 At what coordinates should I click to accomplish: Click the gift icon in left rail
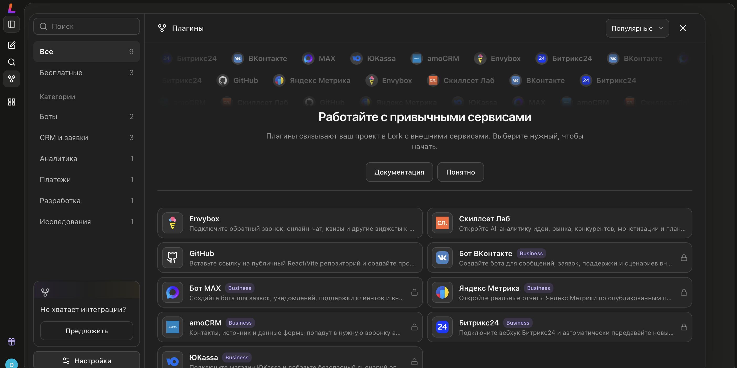pyautogui.click(x=12, y=341)
